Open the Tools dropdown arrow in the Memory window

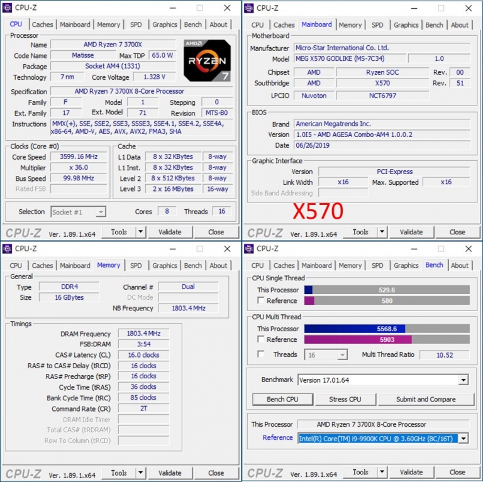click(140, 473)
